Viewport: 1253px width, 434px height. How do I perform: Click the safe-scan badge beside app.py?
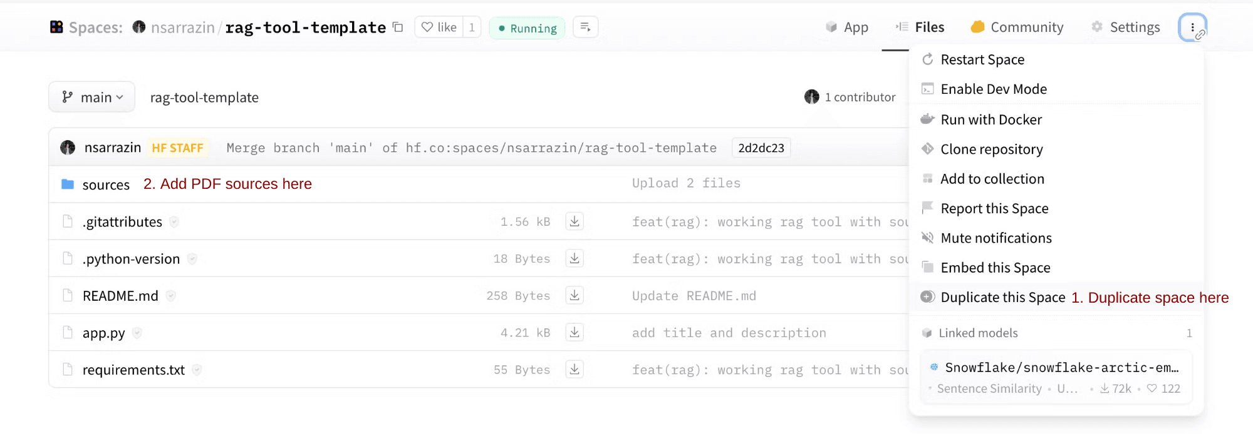coord(137,333)
